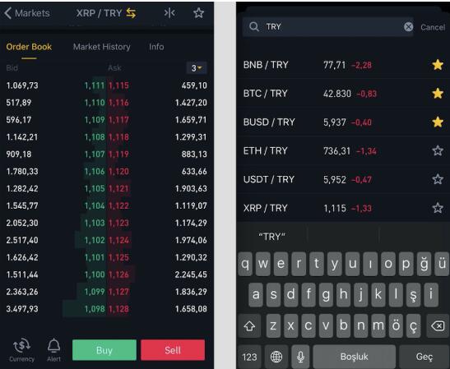This screenshot has height=369, width=450.
Task: Tap the keyboard backspace key
Action: (x=438, y=325)
